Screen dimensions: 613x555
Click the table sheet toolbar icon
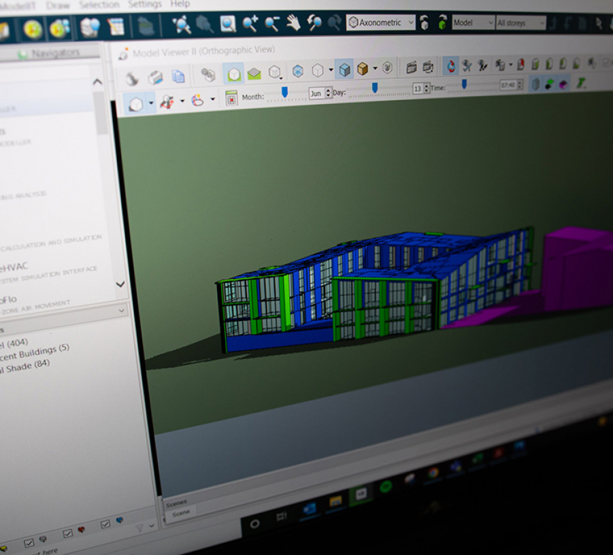[116, 27]
